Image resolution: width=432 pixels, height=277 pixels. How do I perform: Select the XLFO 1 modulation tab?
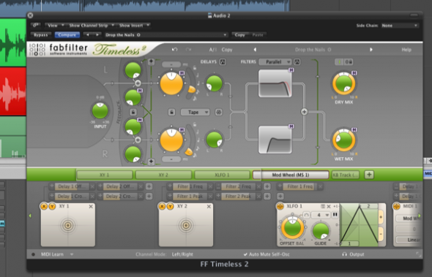point(222,175)
